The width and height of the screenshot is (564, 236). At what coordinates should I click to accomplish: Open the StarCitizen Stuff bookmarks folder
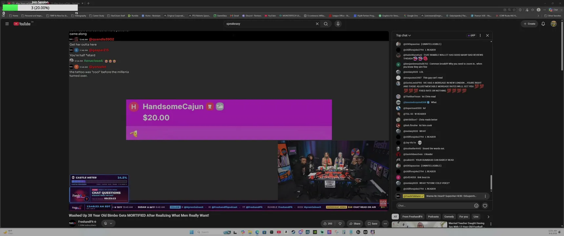[116, 16]
